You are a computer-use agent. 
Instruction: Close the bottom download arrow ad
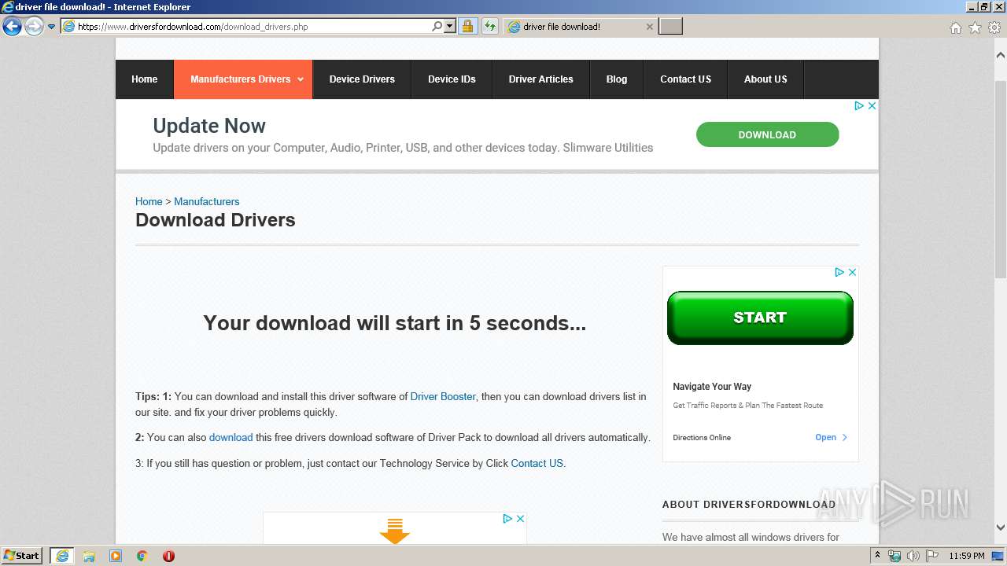(520, 519)
